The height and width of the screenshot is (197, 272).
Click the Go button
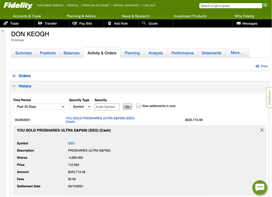[127, 107]
